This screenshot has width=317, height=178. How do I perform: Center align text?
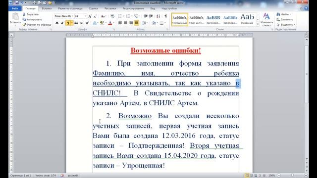(125, 23)
